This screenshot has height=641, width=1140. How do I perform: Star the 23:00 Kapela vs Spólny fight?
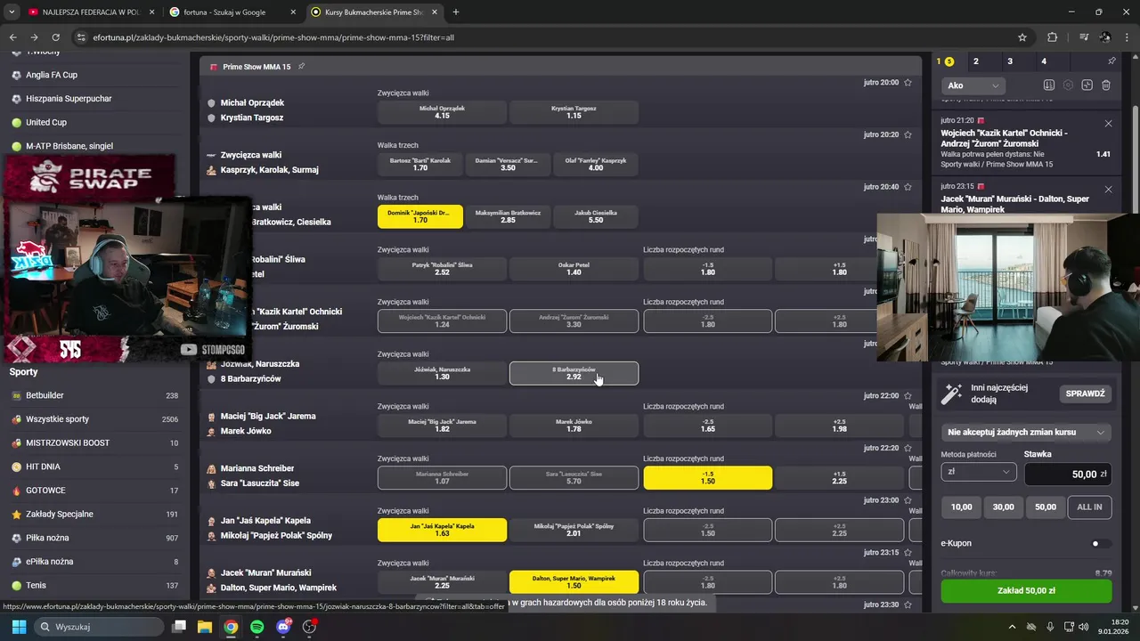click(908, 500)
